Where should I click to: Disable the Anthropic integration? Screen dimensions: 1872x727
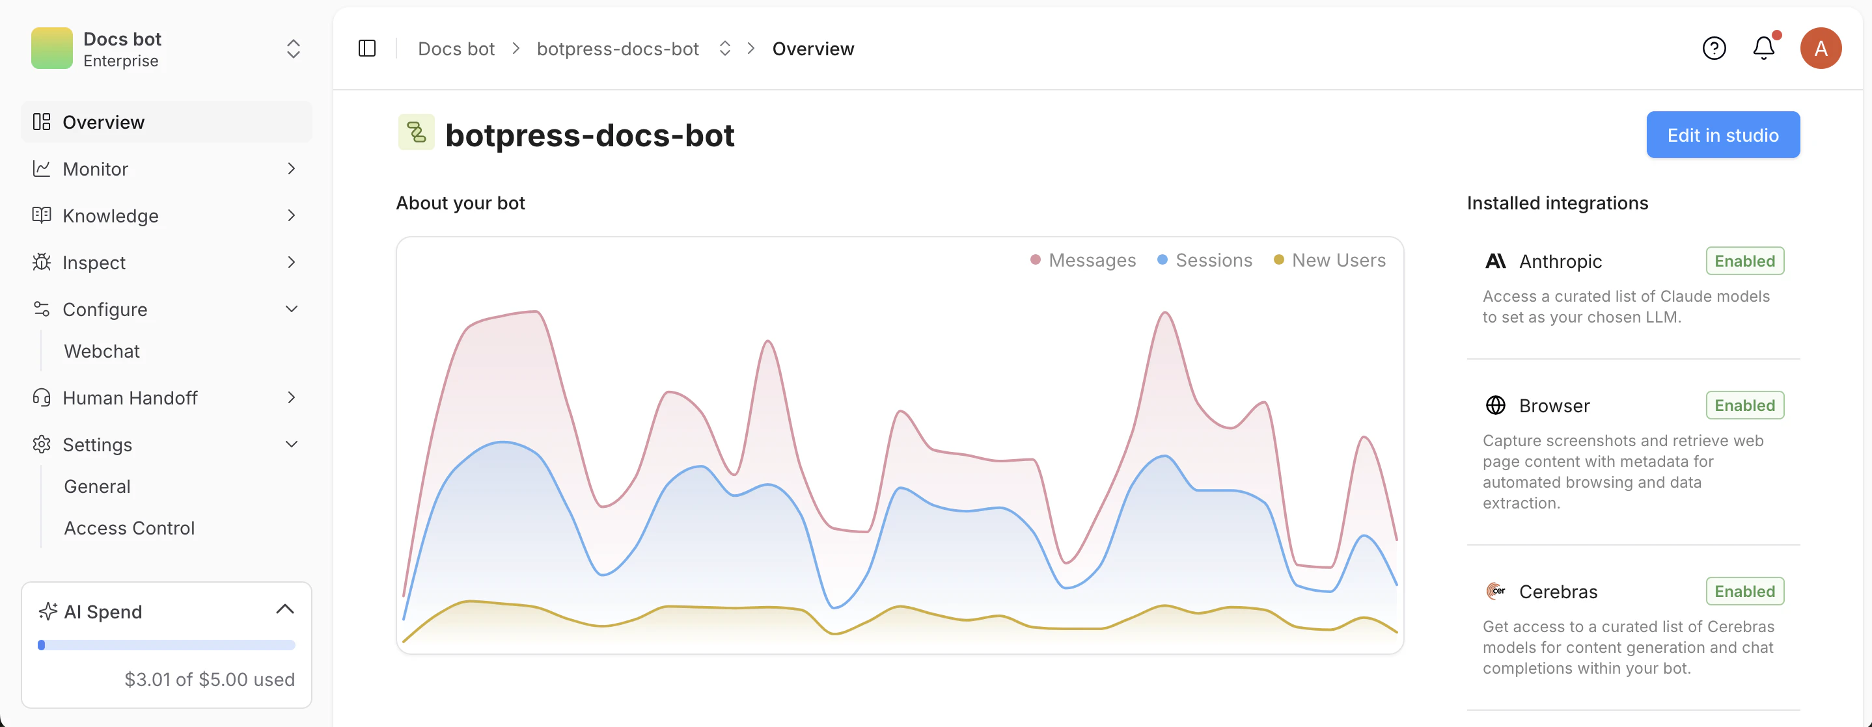coord(1745,261)
